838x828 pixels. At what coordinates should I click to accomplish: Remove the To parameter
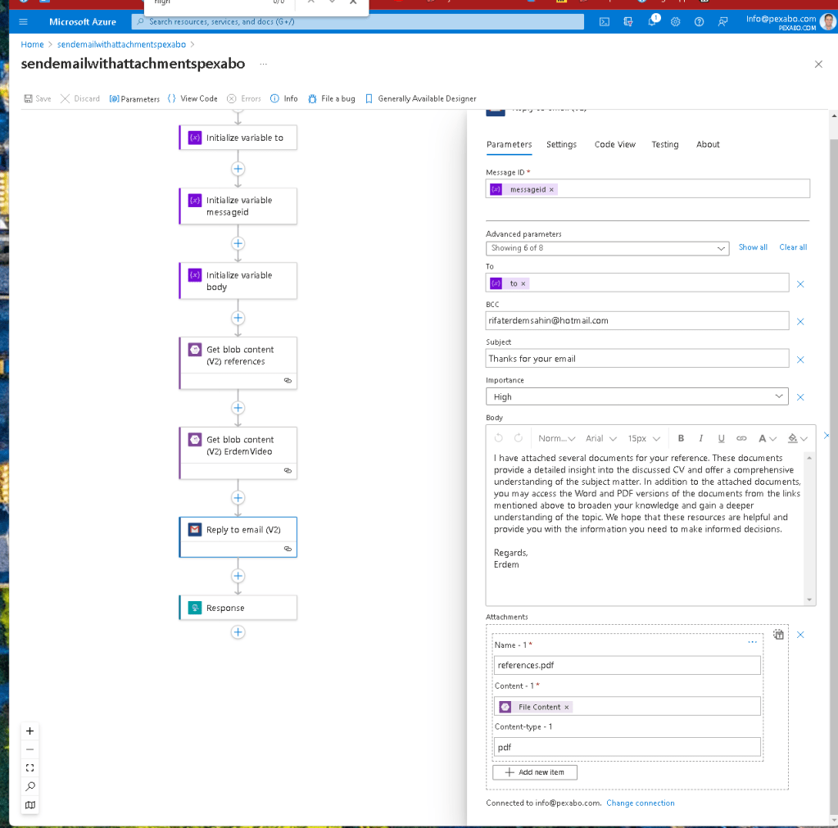800,284
